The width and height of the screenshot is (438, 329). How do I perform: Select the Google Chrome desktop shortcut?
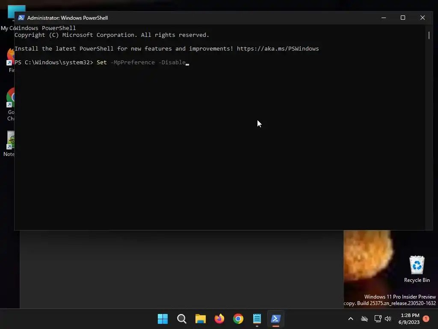tap(11, 104)
